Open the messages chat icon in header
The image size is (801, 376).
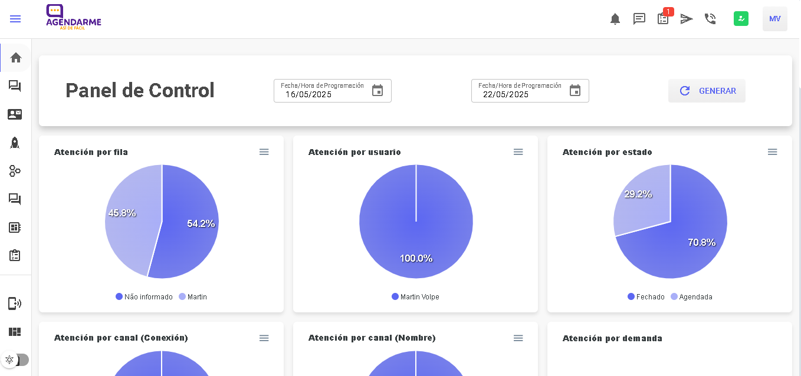[639, 19]
